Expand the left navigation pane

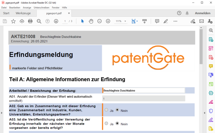[2, 113]
